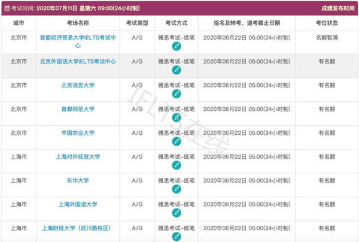The image size is (359, 242).
Task: Open the 上海对外经贸大学 link
Action: pos(78,157)
